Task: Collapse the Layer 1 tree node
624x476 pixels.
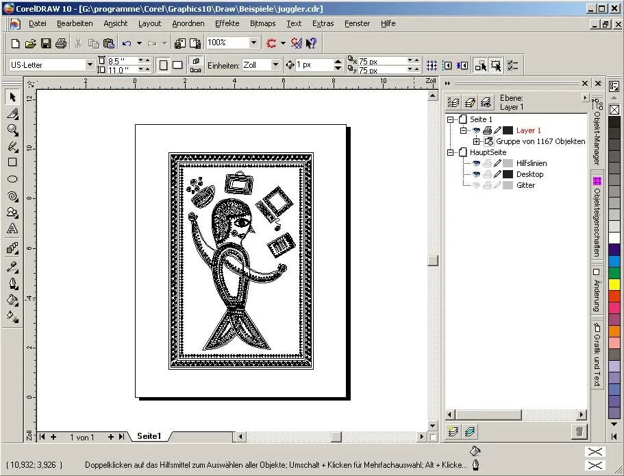Action: pyautogui.click(x=463, y=130)
